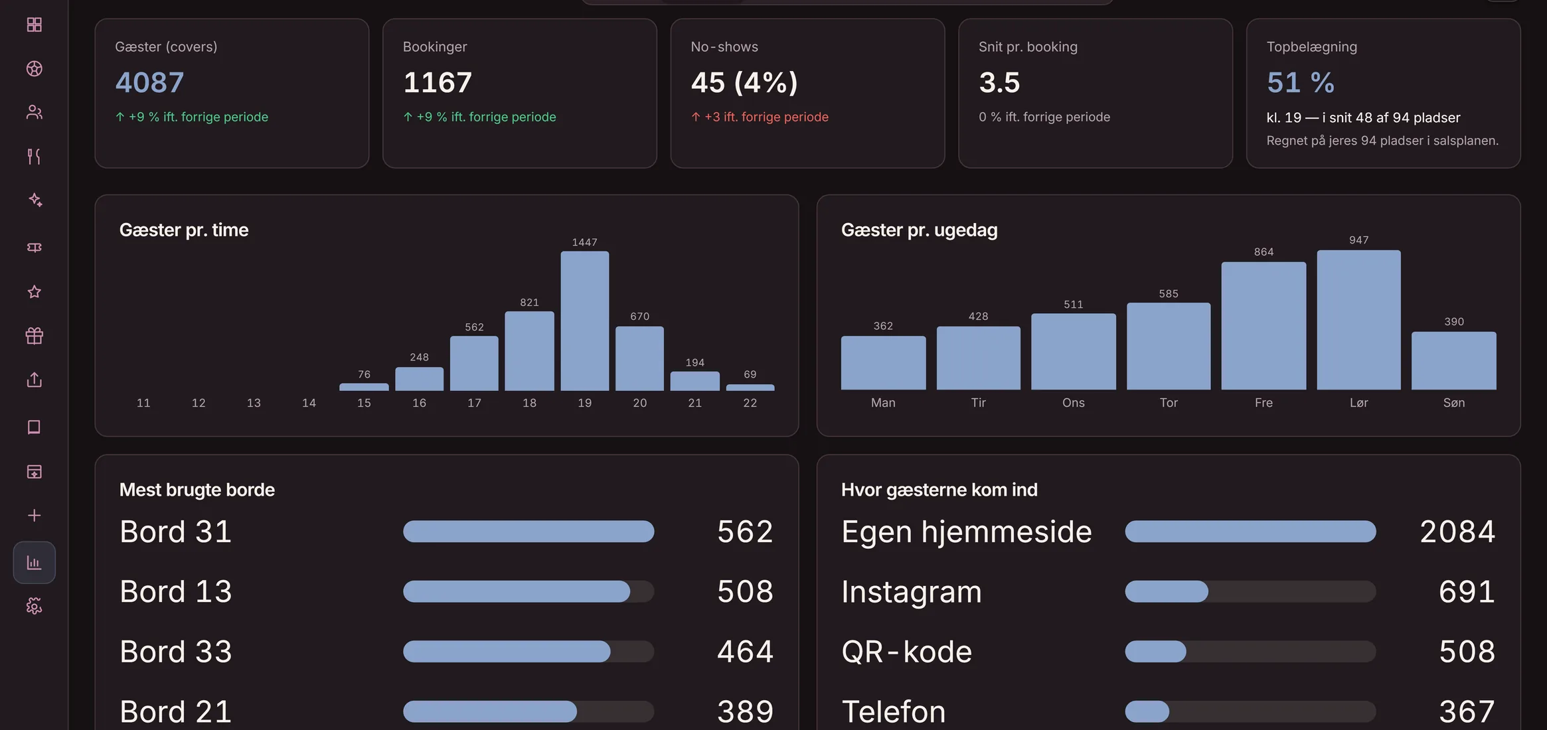Click the 'Bord 13' row label
Viewport: 1547px width, 730px height.
pos(175,591)
